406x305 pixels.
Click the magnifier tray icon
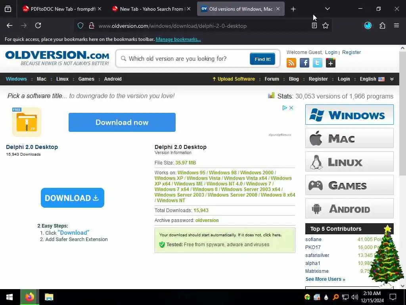click(335, 297)
